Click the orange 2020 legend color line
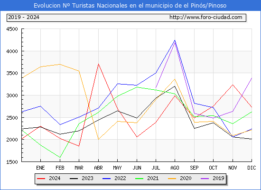The height and width of the screenshot is (190, 261). point(172,179)
